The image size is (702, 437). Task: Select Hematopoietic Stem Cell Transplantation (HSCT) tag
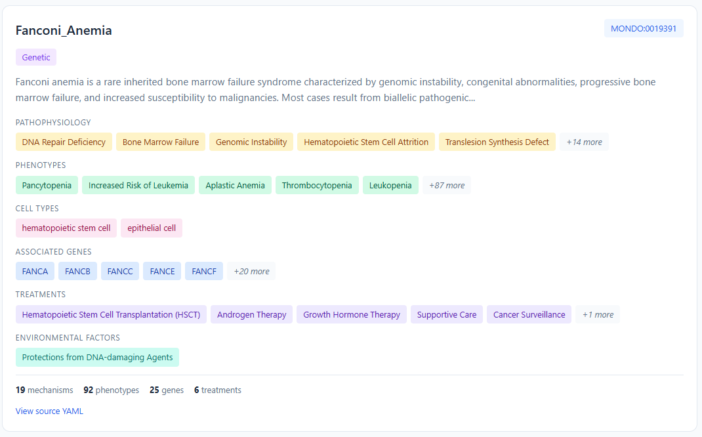point(111,314)
